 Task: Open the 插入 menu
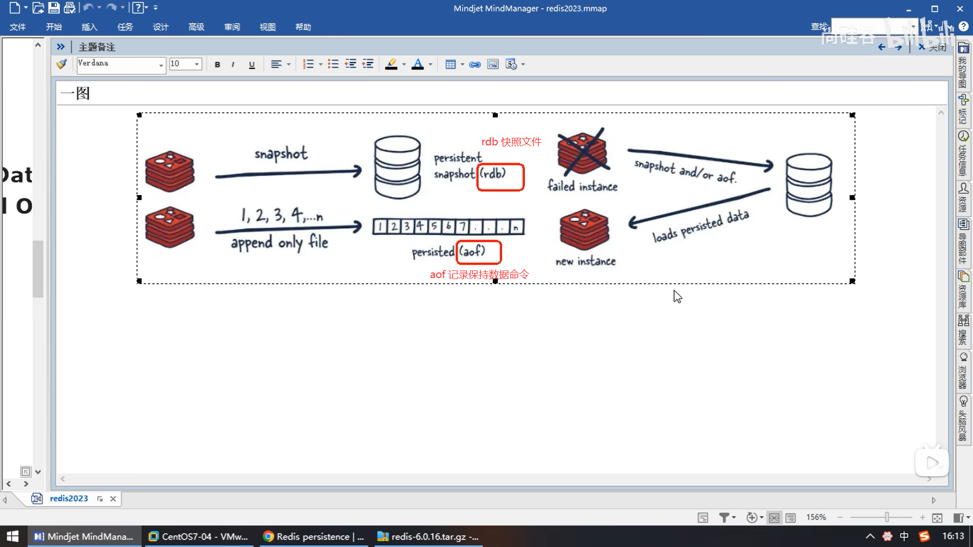(x=89, y=27)
